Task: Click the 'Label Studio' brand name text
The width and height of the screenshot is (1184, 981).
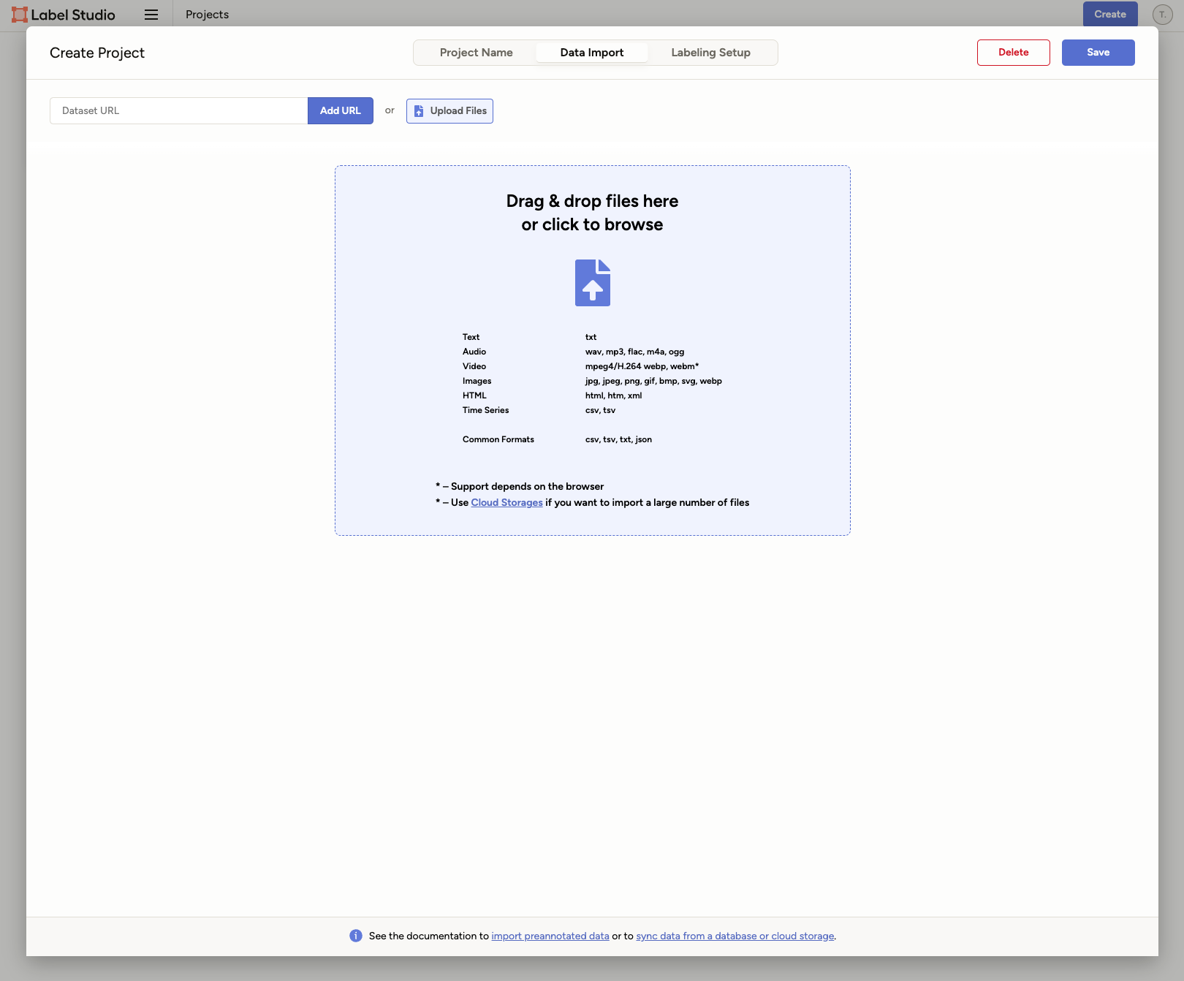Action: pyautogui.click(x=73, y=15)
